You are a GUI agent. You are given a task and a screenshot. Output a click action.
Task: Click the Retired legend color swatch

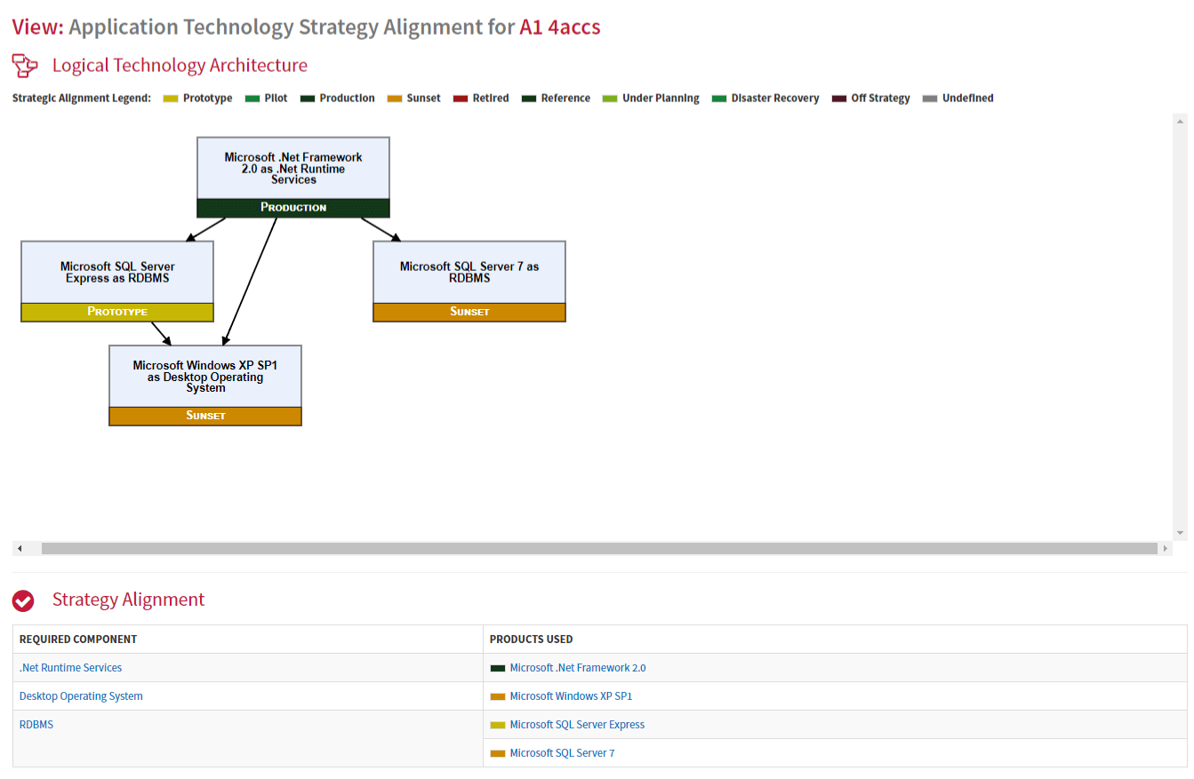coord(461,99)
